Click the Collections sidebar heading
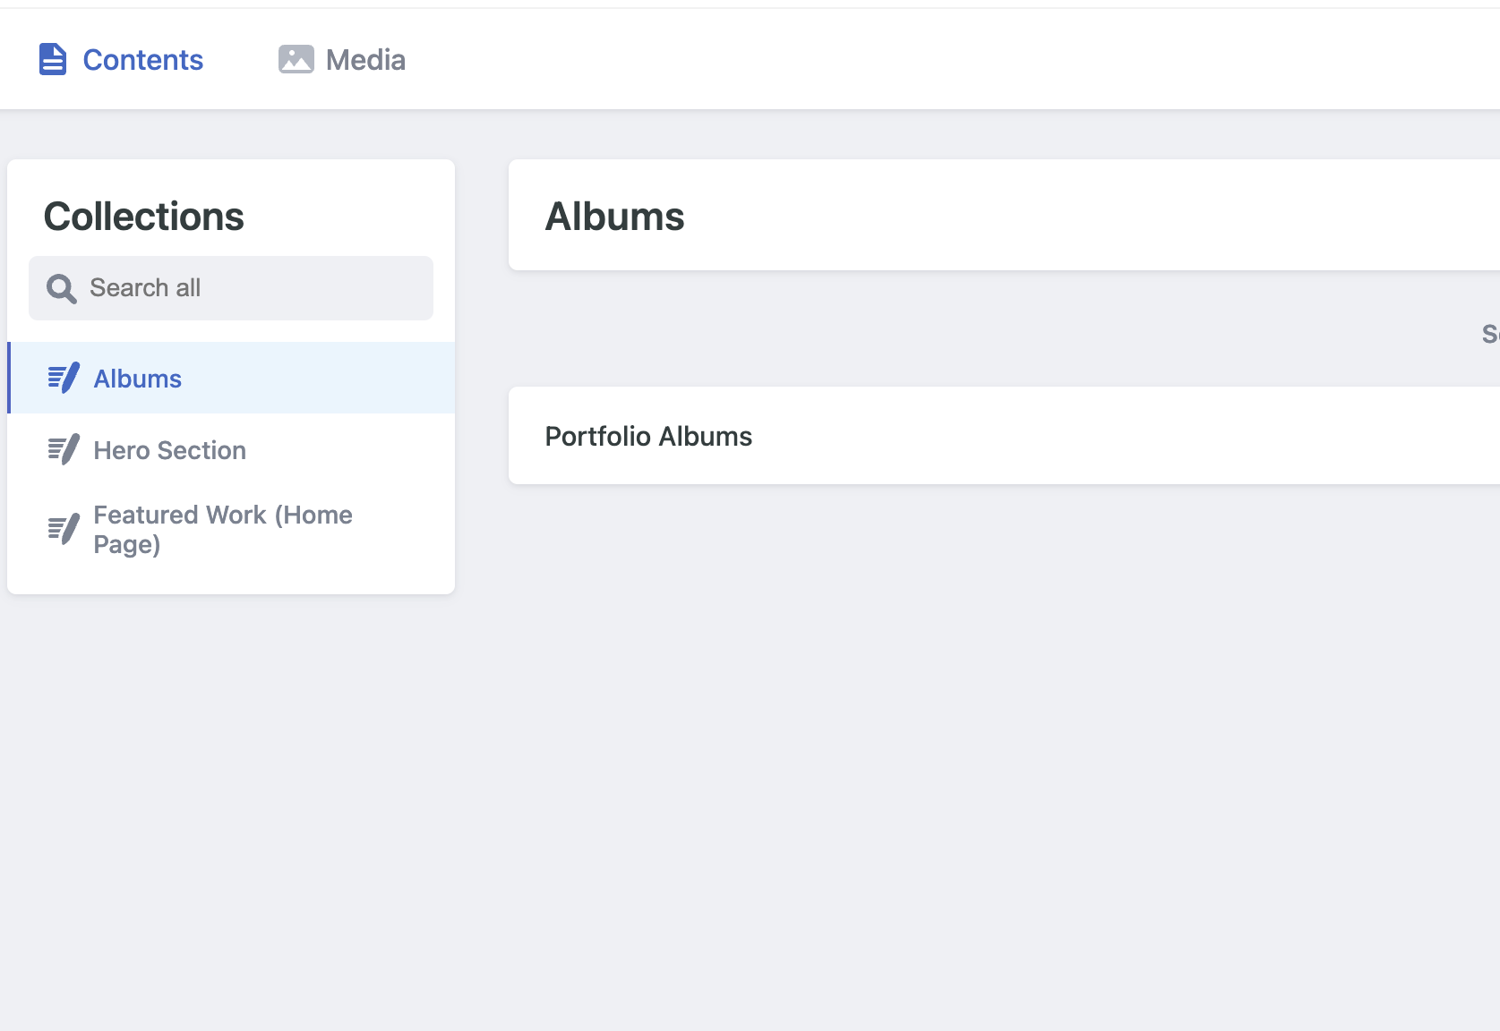 coord(144,217)
